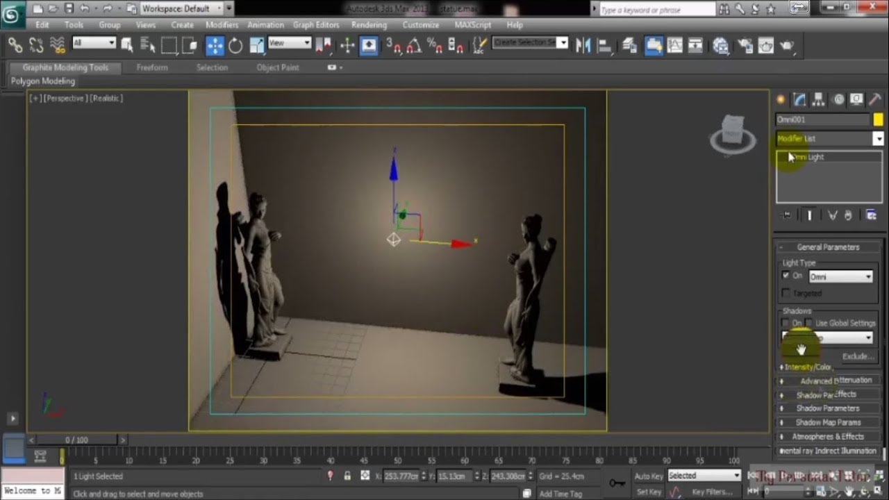Switch to the Hierarchy command panel tab
This screenshot has height=500, width=889.
click(819, 99)
